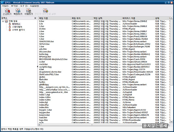174x132 pixels.
Task: Click the horizontal scrollbar thumb
Action: (x=92, y=125)
